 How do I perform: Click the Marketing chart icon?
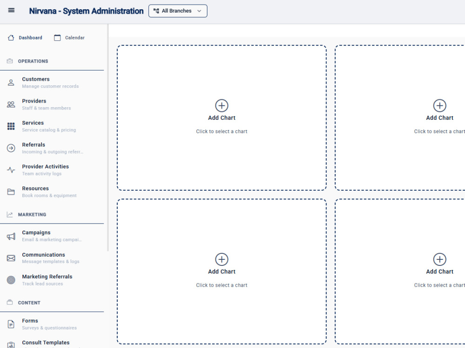[x=10, y=214]
